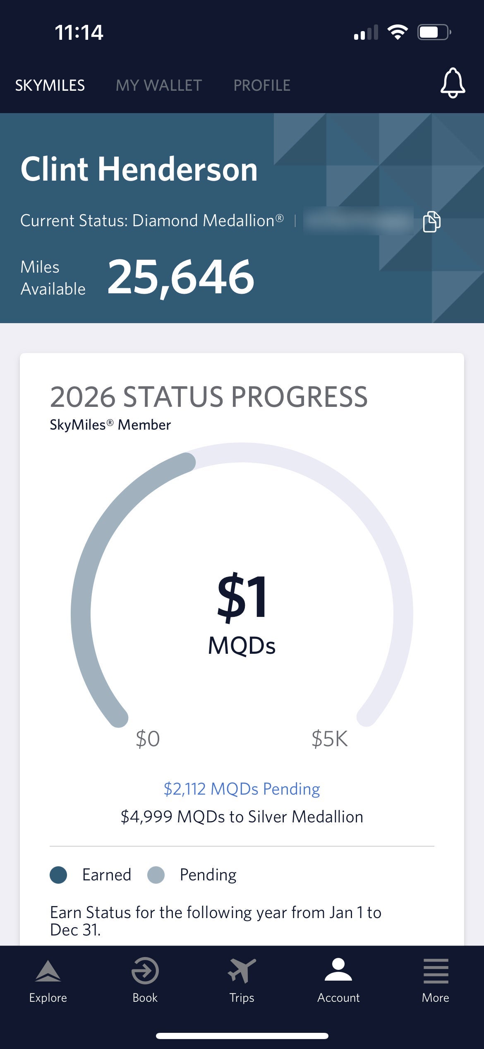Open the notifications bell icon
484x1049 pixels.
tap(453, 83)
